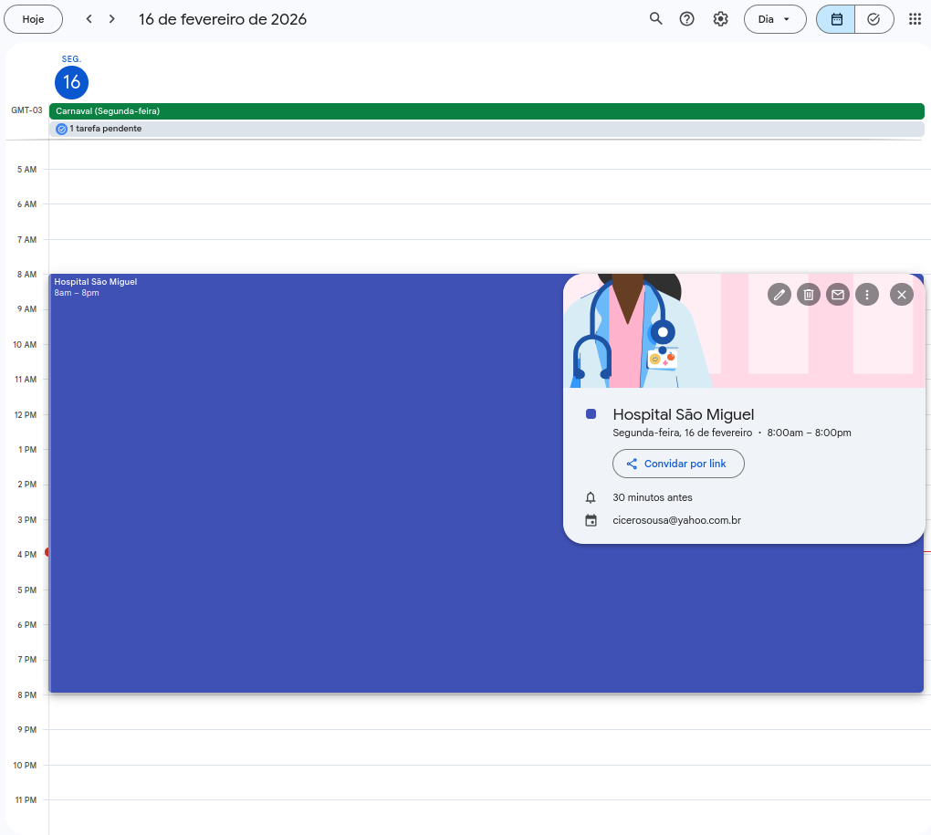Open the Settings menu gear
The height and width of the screenshot is (835, 931).
coord(720,18)
